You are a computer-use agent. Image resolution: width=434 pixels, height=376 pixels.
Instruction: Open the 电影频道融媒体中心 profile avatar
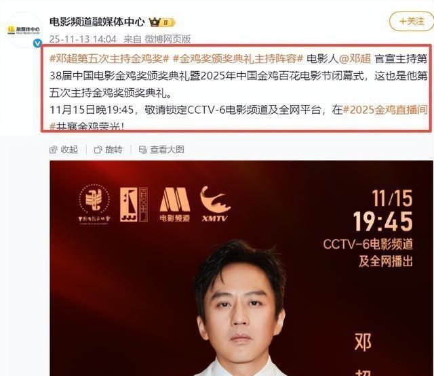[x=24, y=30]
